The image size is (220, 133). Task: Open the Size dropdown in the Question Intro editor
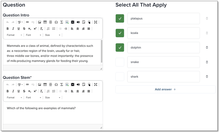click(52, 35)
